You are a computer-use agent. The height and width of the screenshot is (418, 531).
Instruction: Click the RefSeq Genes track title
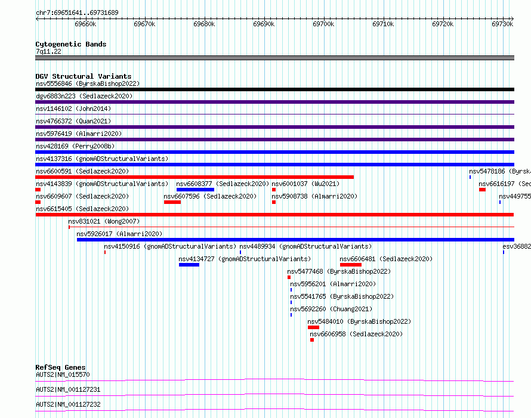pyautogui.click(x=60, y=367)
